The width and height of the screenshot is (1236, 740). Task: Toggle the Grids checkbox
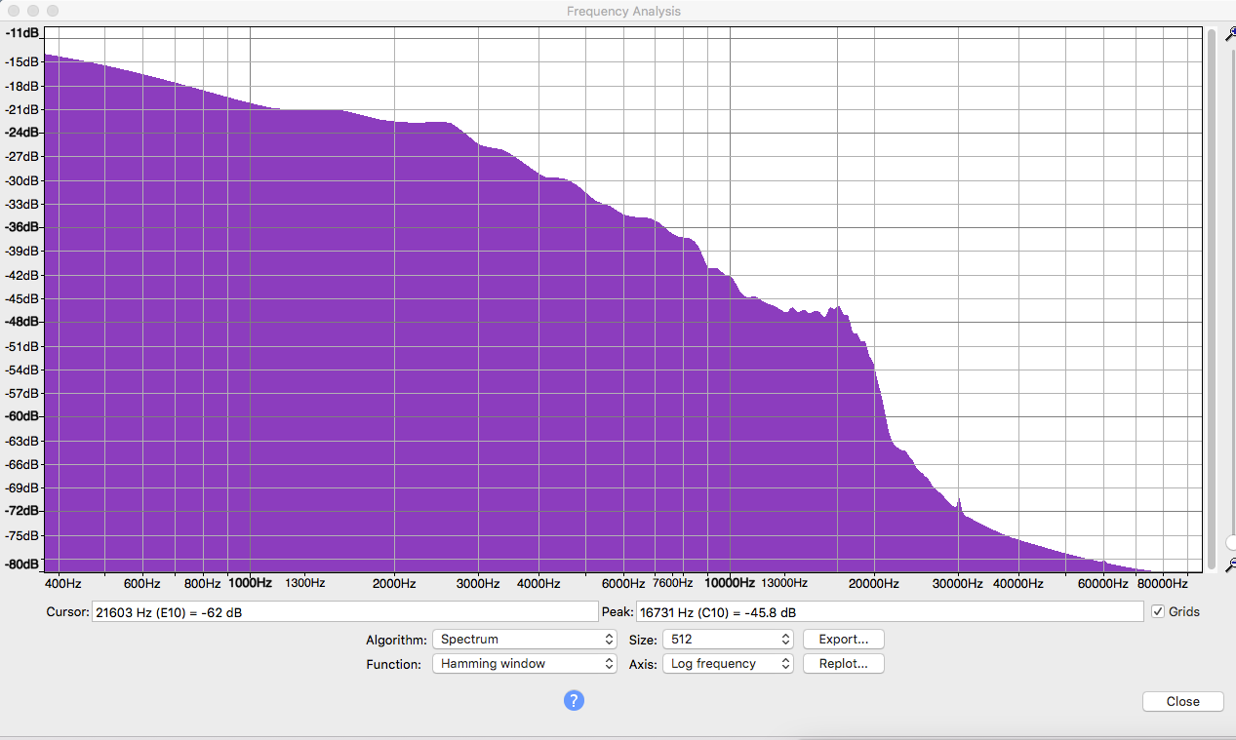(1158, 611)
